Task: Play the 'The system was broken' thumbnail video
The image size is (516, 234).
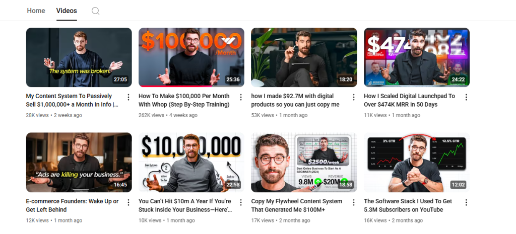Action: pyautogui.click(x=79, y=57)
